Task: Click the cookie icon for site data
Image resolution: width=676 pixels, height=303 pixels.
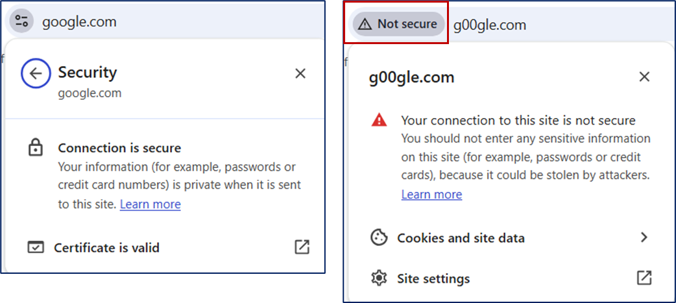Action: [378, 237]
